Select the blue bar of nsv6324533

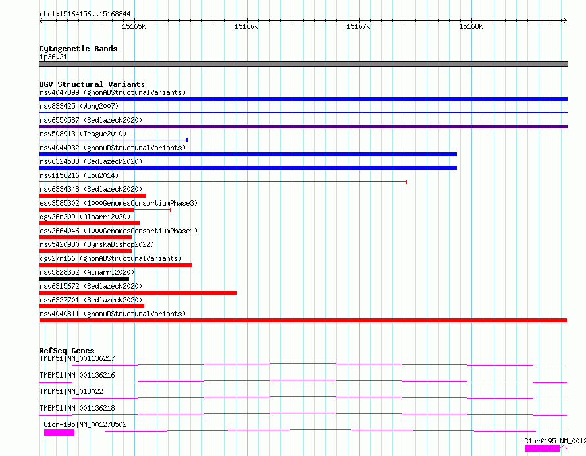[248, 168]
